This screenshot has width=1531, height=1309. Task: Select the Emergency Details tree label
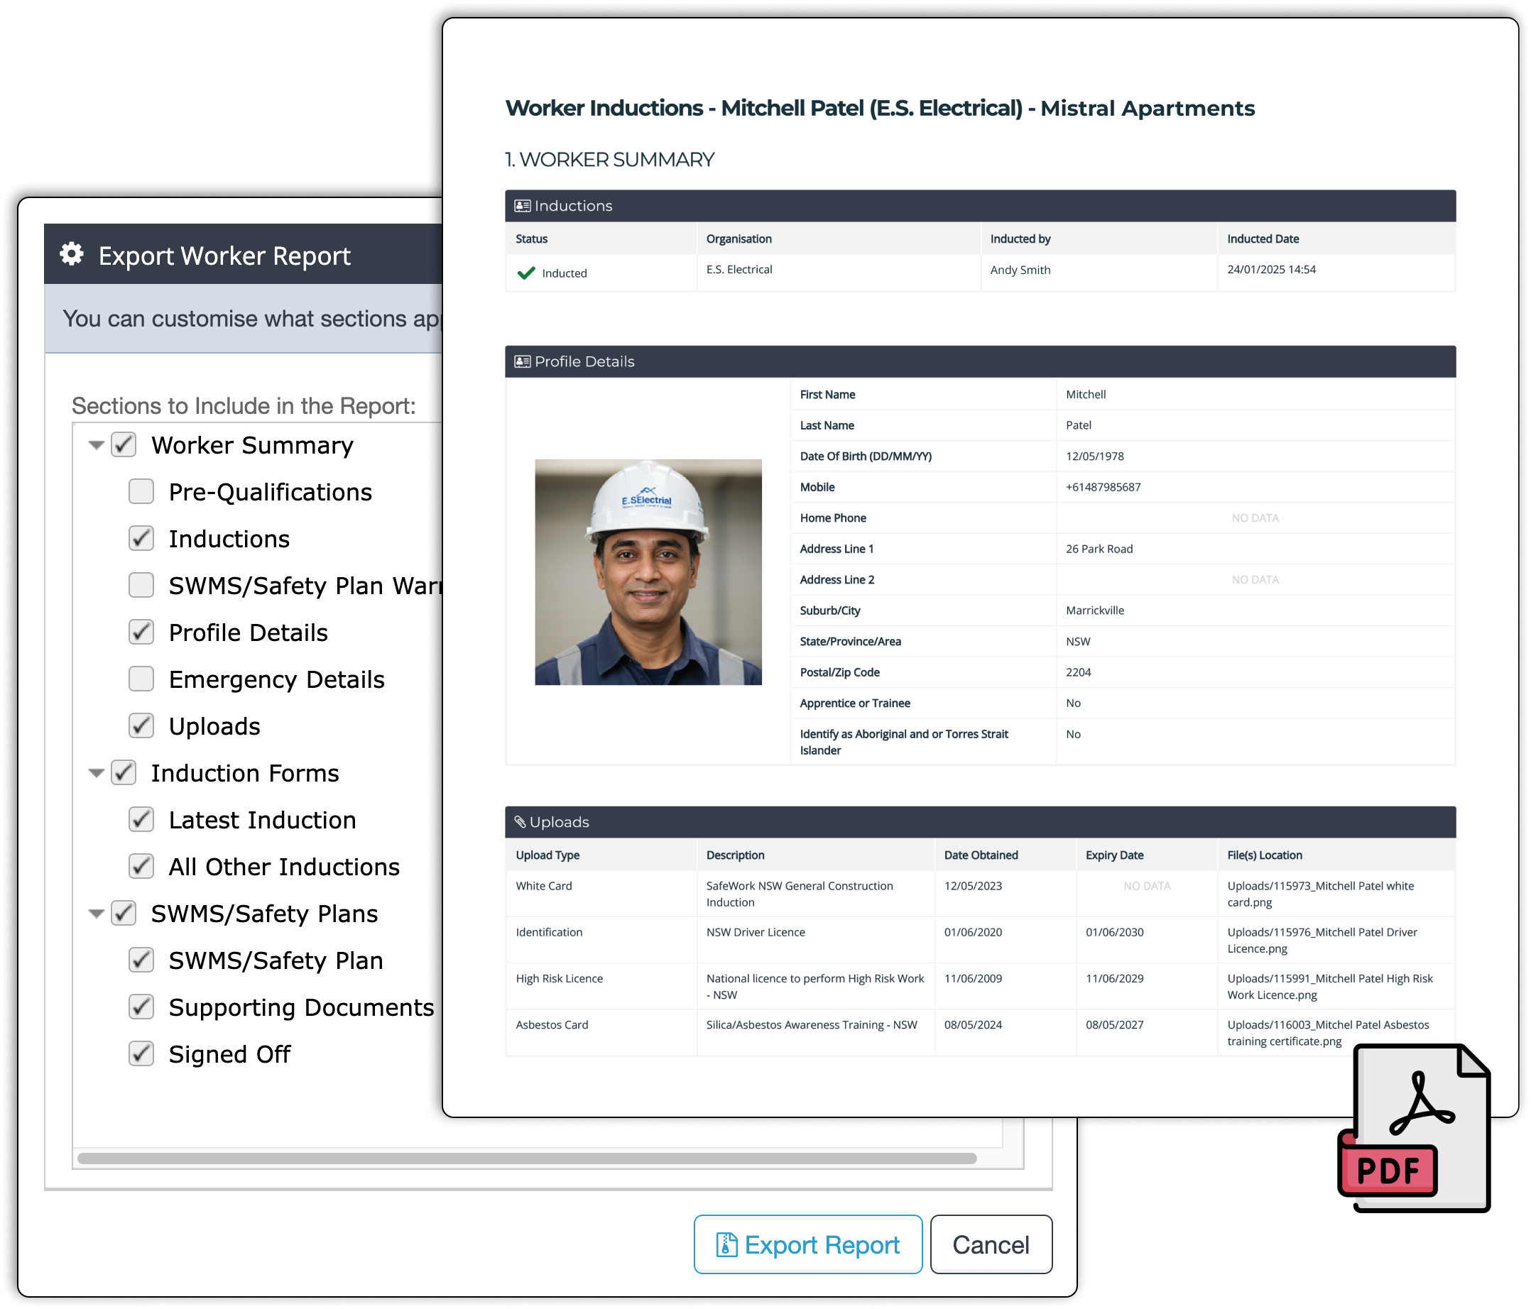click(277, 680)
